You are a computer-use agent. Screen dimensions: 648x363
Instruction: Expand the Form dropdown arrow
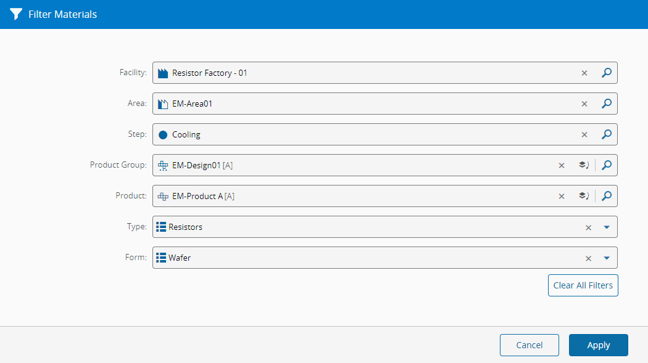pyautogui.click(x=607, y=258)
